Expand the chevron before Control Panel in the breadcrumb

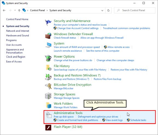point(28,10)
